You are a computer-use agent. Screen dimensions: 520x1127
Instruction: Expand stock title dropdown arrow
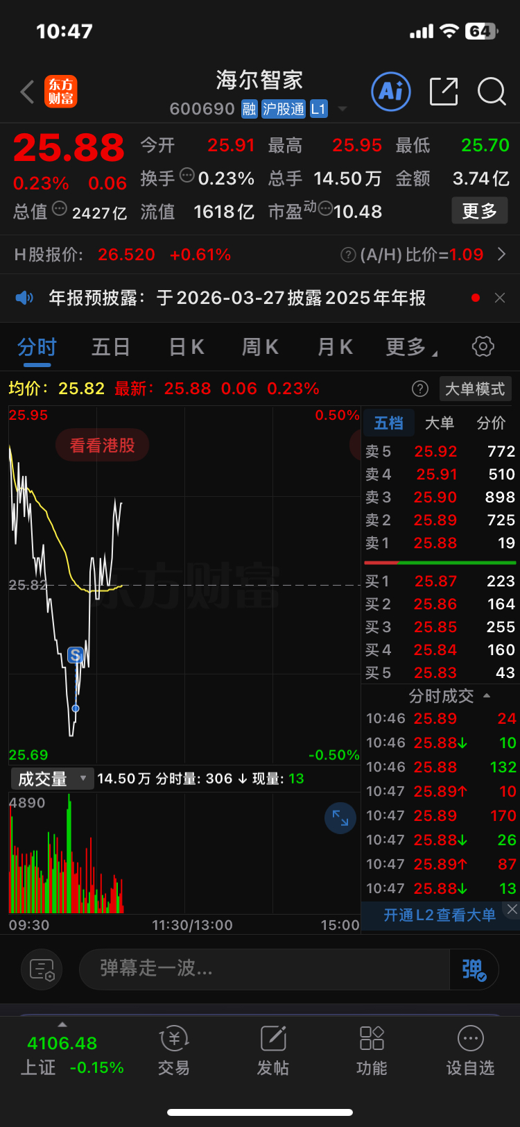342,109
